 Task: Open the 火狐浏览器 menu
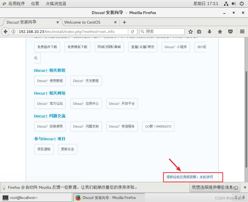pos(56,4)
